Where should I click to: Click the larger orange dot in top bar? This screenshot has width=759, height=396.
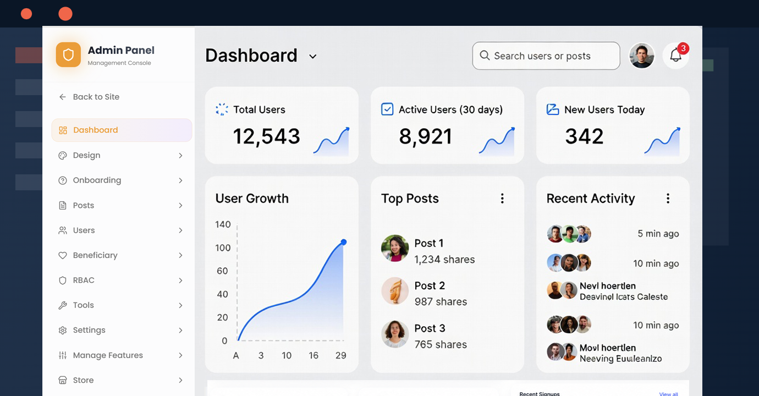(x=65, y=14)
